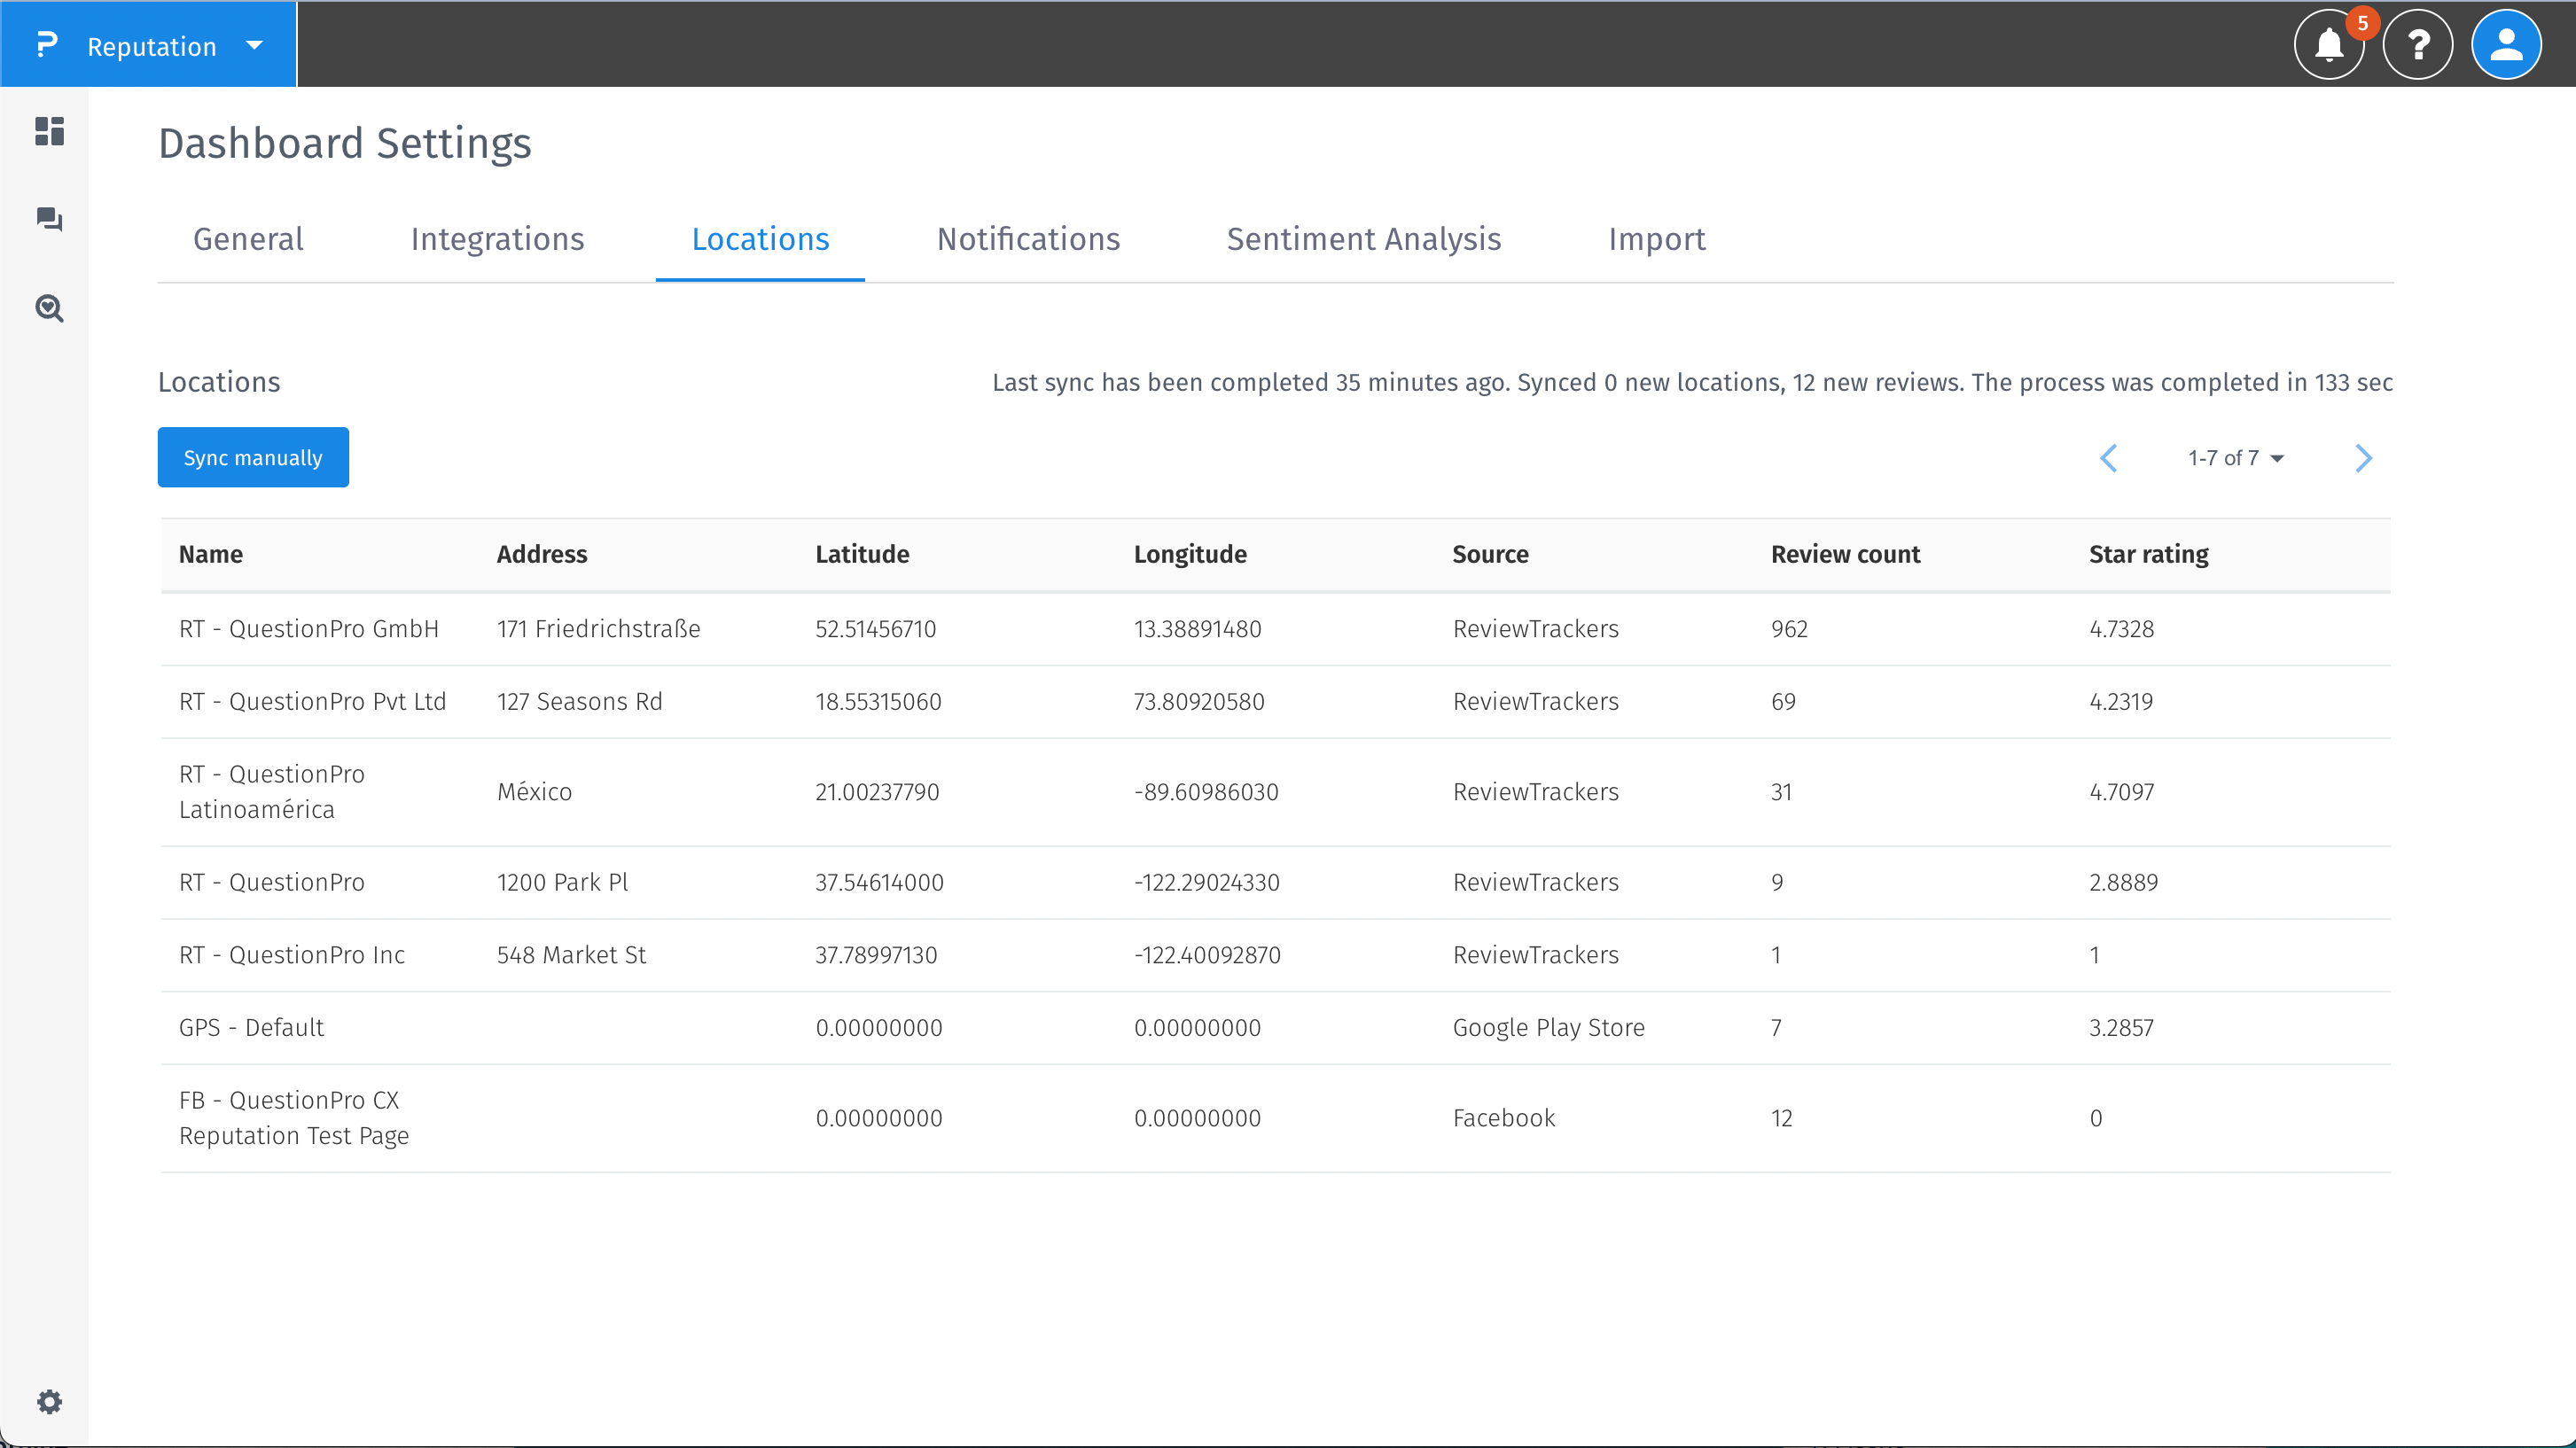Open the settings gear icon at bottom-left
This screenshot has height=1448, width=2576.
(49, 1401)
